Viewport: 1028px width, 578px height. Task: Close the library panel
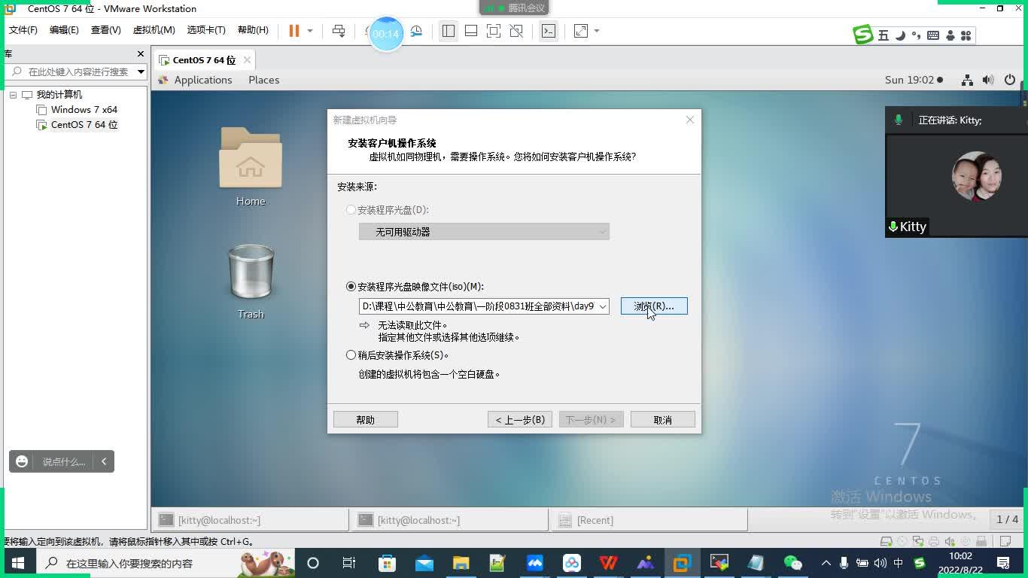pyautogui.click(x=140, y=54)
